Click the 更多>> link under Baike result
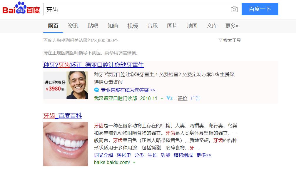The image size is (296, 169). tap(204, 155)
